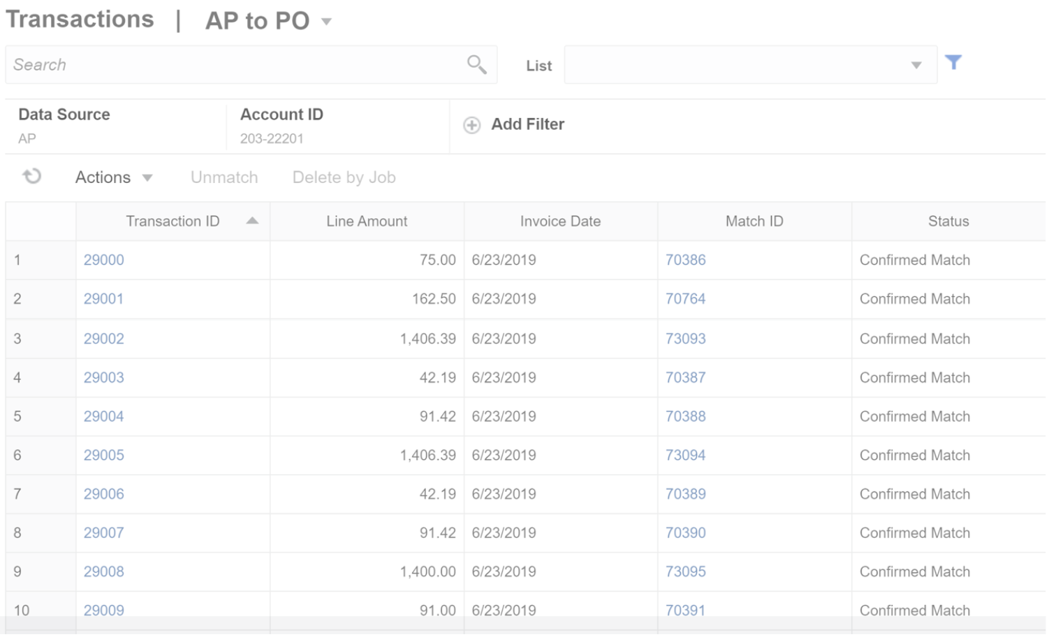Open the filter funnel icon
1056x637 pixels.
click(954, 63)
